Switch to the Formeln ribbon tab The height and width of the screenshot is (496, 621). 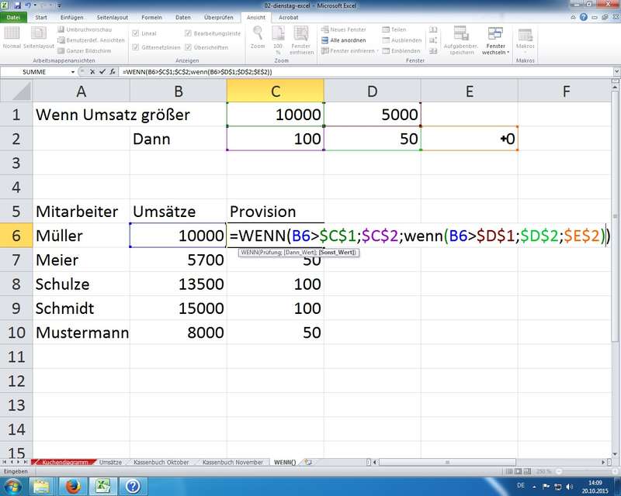pyautogui.click(x=151, y=16)
